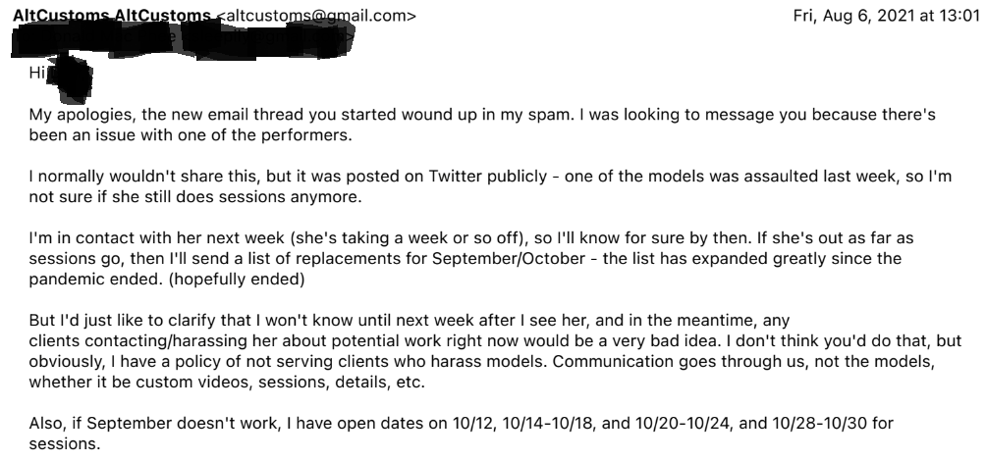Click the (hopefully ended) parenthetical
Image resolution: width=986 pixels, height=462 pixels.
tap(237, 280)
